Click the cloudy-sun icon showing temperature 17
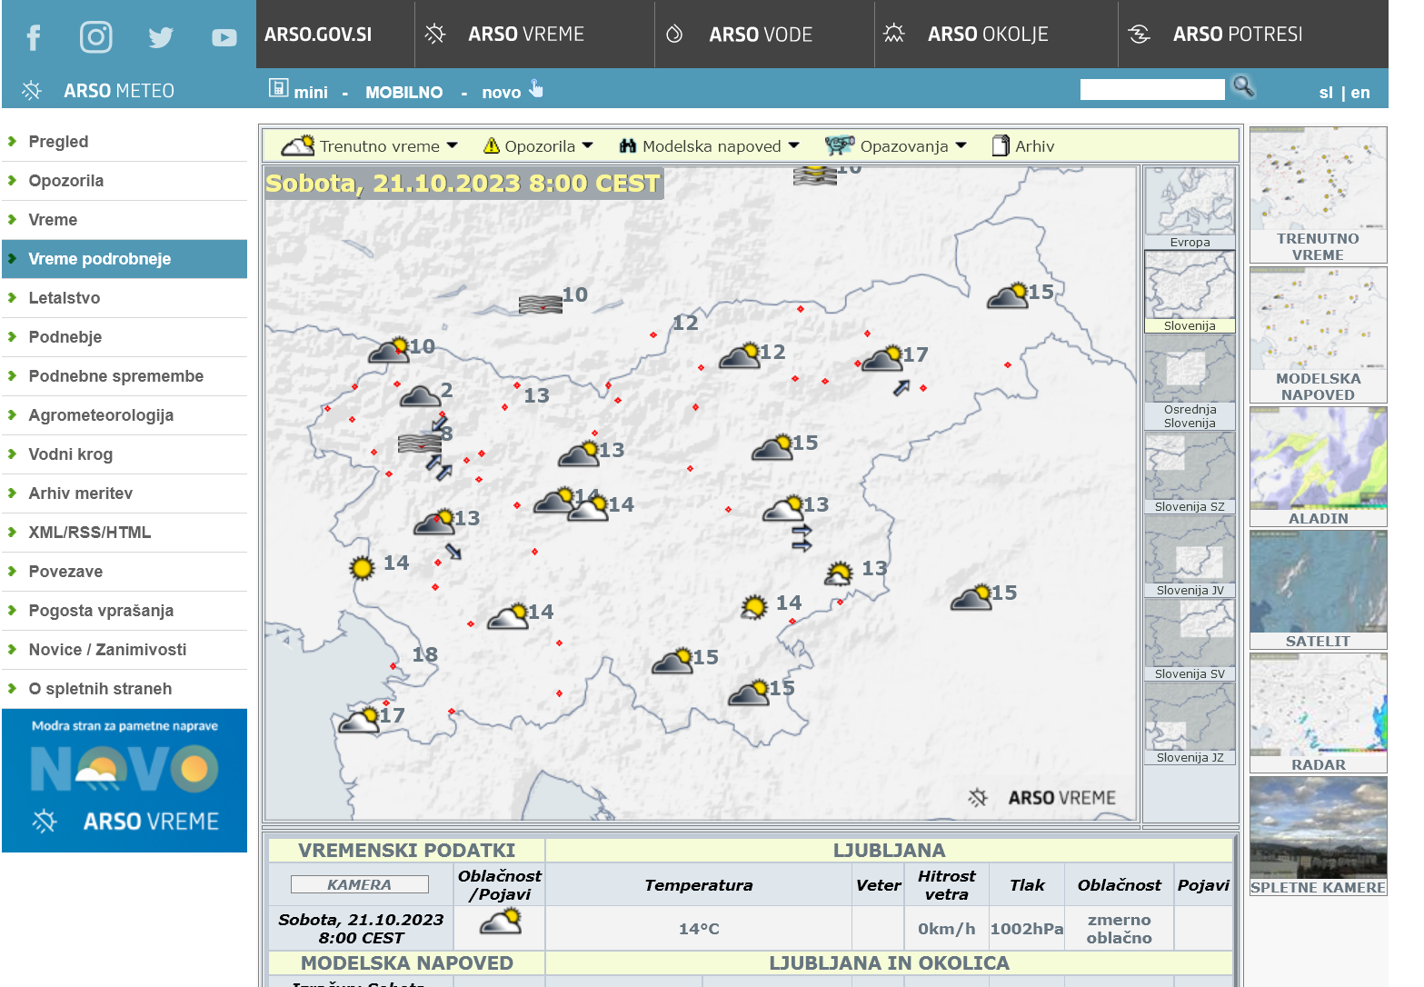This screenshot has width=1424, height=987. click(882, 358)
